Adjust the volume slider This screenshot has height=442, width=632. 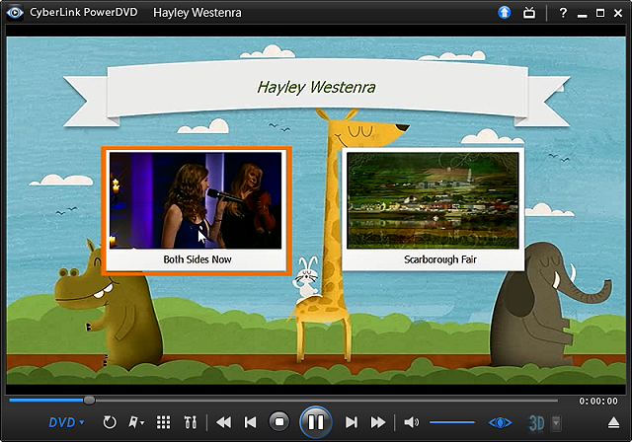point(452,422)
